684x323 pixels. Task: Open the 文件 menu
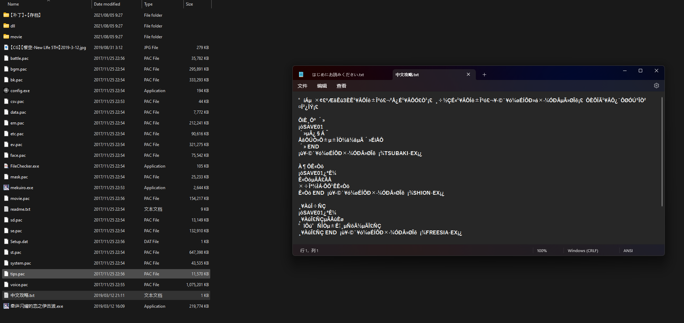302,86
